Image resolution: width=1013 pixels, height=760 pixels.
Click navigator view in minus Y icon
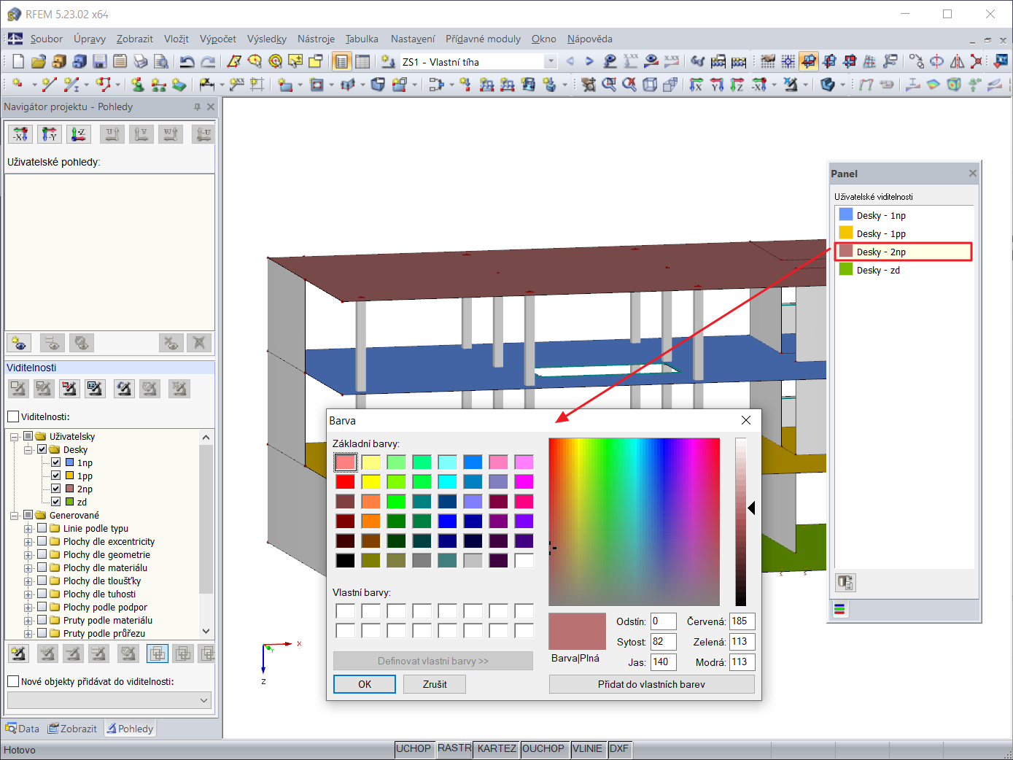[x=50, y=134]
